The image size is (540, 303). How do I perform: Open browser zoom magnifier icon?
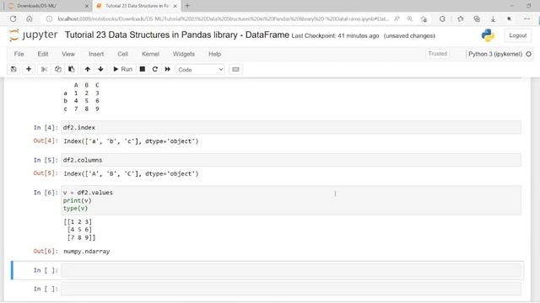(x=410, y=19)
